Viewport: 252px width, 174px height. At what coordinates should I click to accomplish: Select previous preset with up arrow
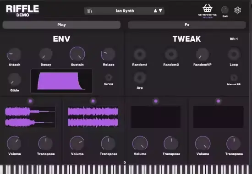tap(155, 11)
